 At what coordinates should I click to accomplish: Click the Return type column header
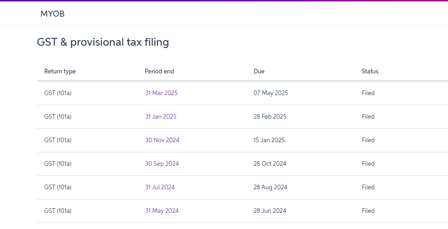(x=60, y=71)
